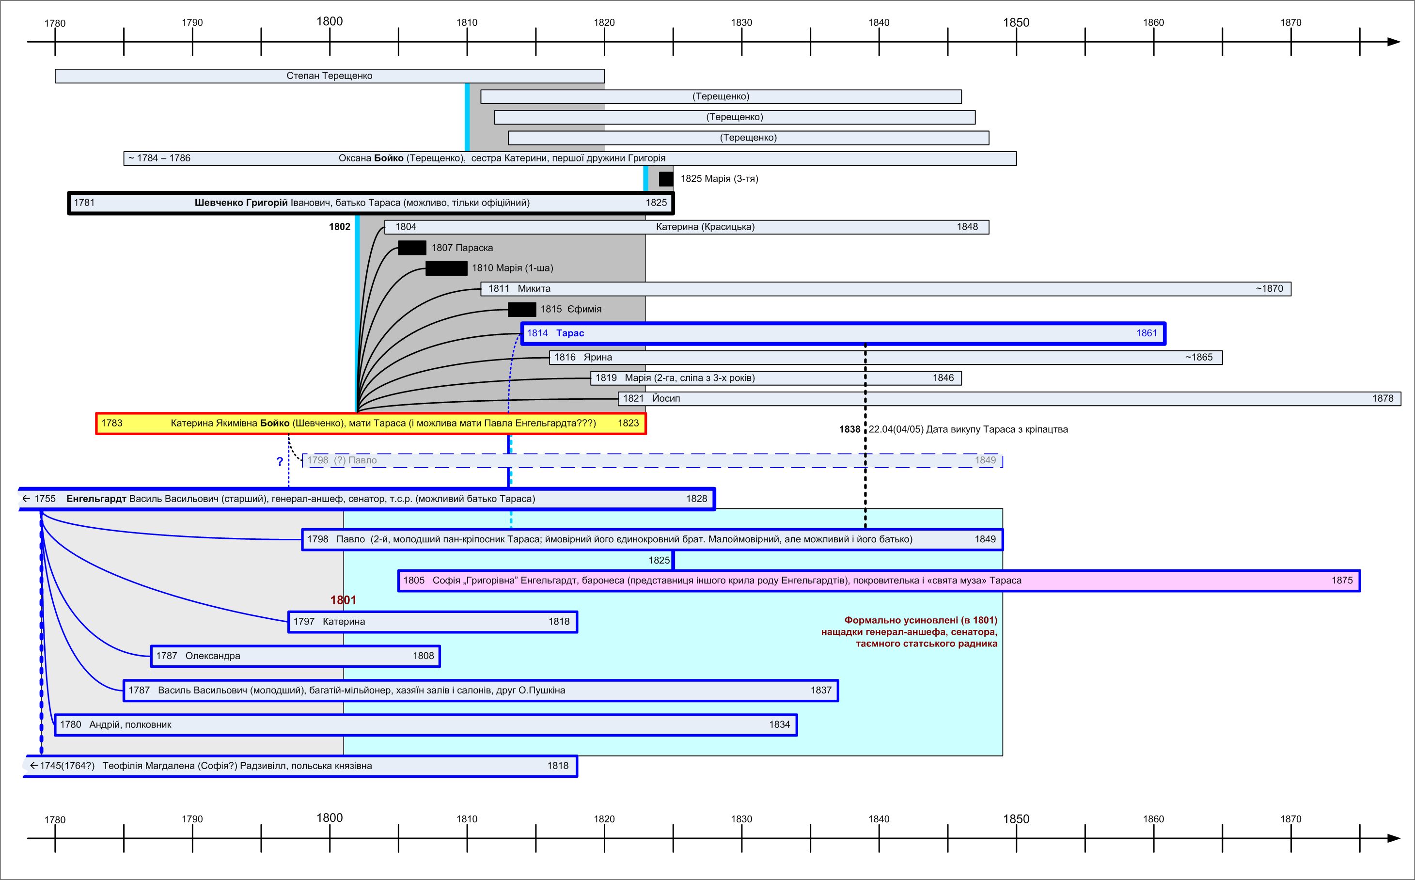Select the pink Софія Енгельгардт bar

[879, 581]
